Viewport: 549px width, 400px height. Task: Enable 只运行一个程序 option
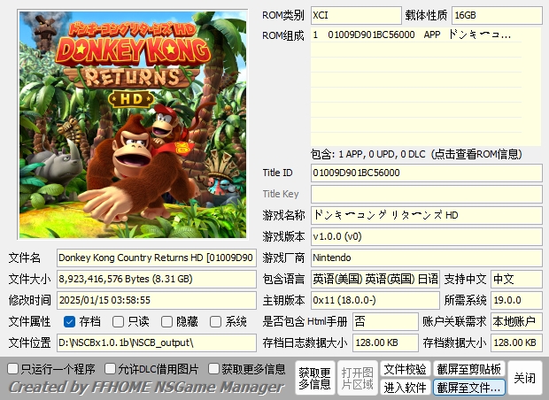(13, 368)
